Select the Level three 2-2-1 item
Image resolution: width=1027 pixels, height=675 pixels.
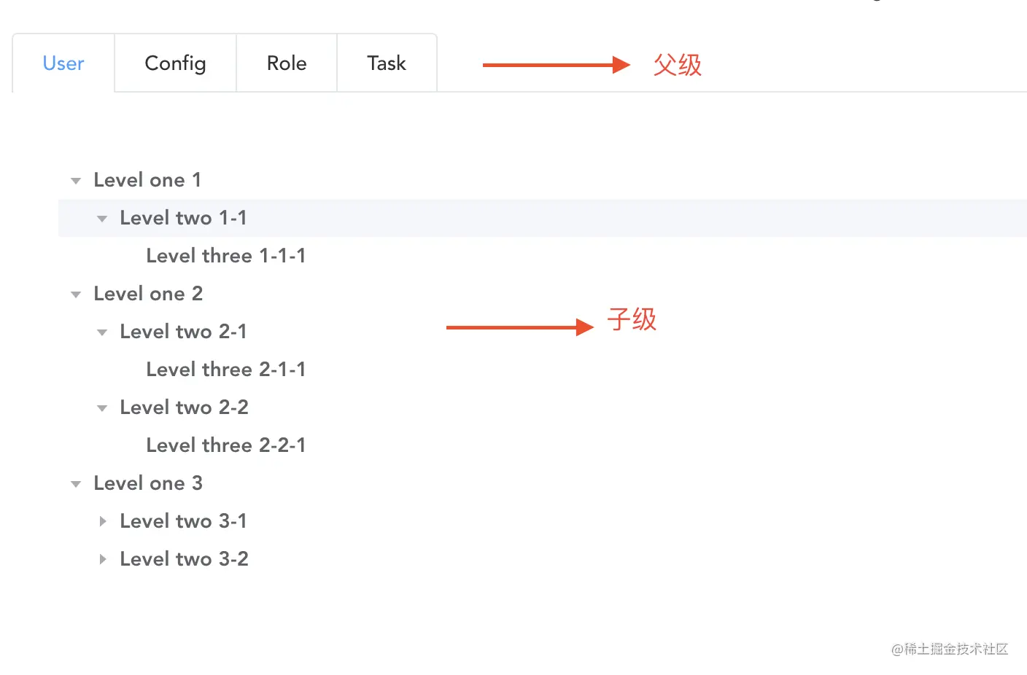tap(225, 445)
